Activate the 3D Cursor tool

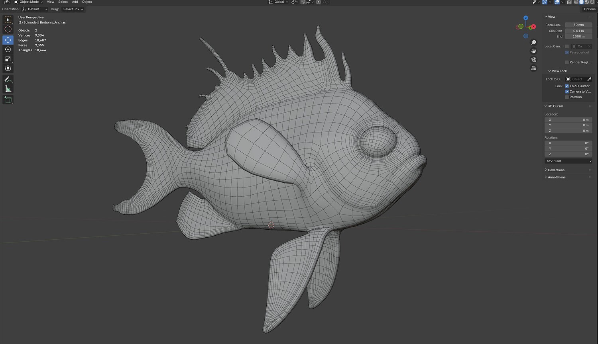tap(8, 29)
